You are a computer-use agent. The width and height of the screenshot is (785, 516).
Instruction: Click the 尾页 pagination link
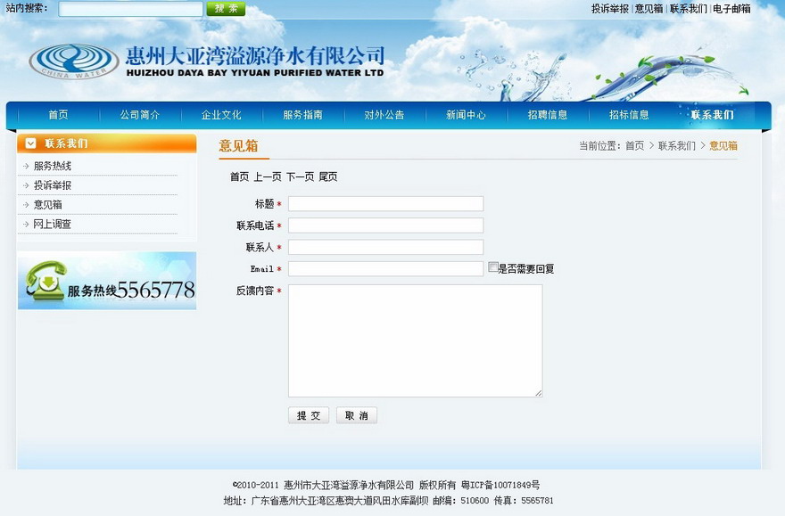pos(328,176)
